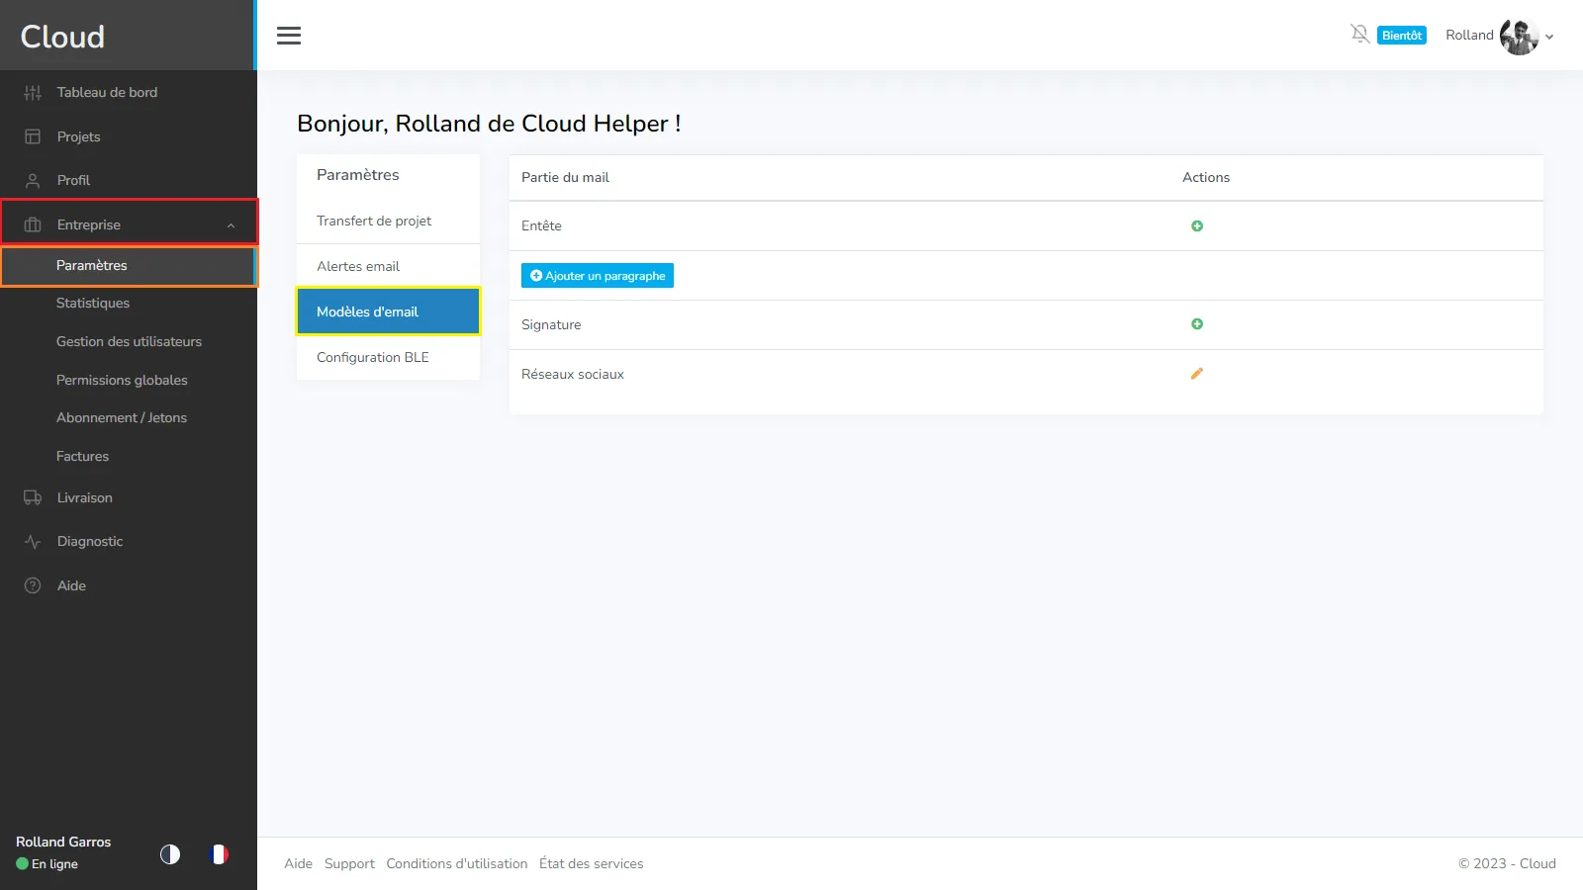
Task: Open Diagnostic from the sidebar
Action: [x=89, y=542]
